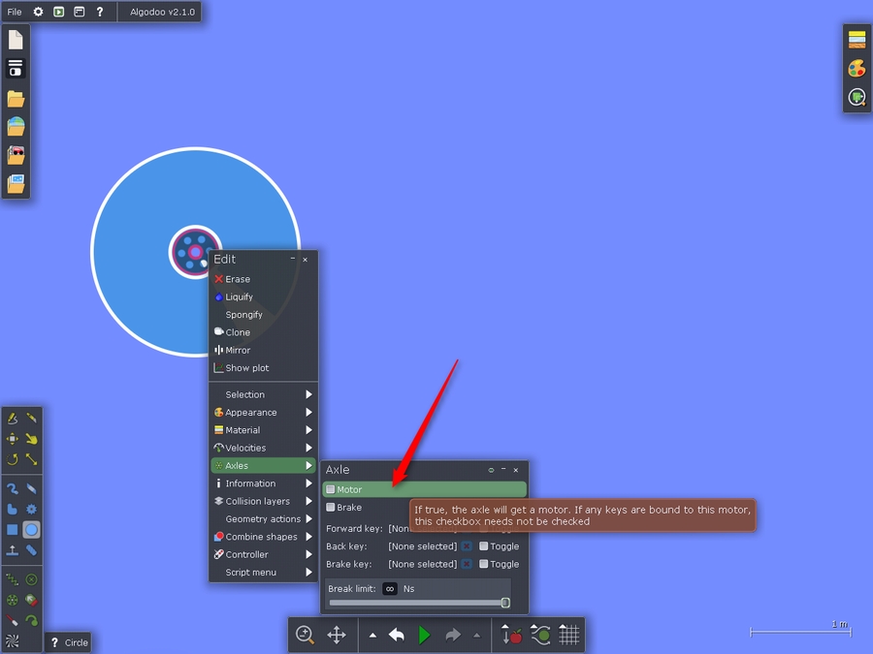Screen dimensions: 873x654
Task: Select the Gear tool in toolbox
Action: [32, 509]
